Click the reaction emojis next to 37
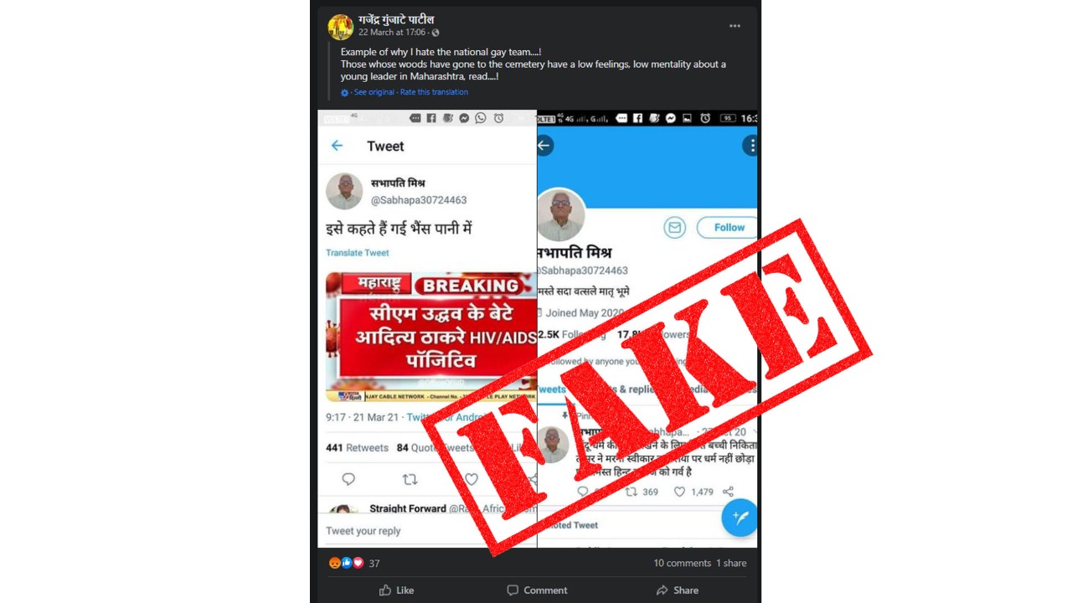Image resolution: width=1072 pixels, height=603 pixels. click(347, 563)
